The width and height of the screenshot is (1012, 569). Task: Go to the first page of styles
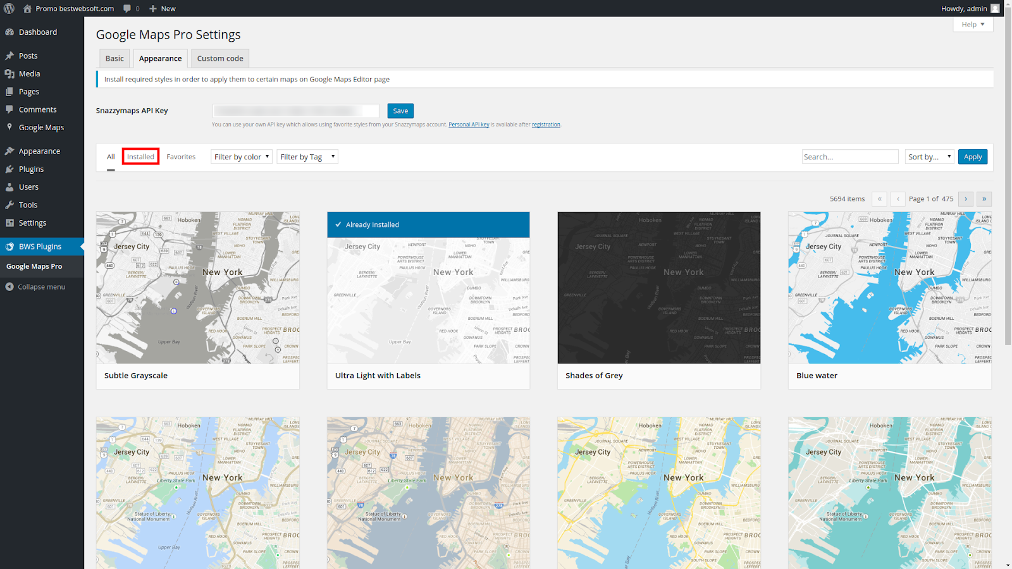(x=879, y=199)
